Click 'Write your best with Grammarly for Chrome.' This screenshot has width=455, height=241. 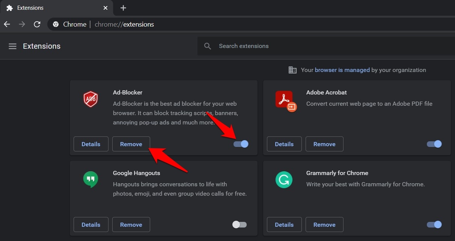[x=366, y=184]
